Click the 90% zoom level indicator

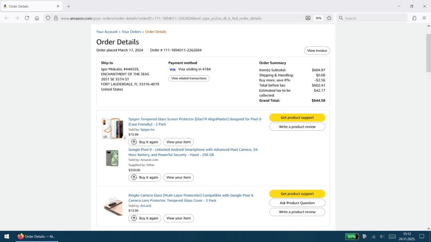(x=318, y=18)
